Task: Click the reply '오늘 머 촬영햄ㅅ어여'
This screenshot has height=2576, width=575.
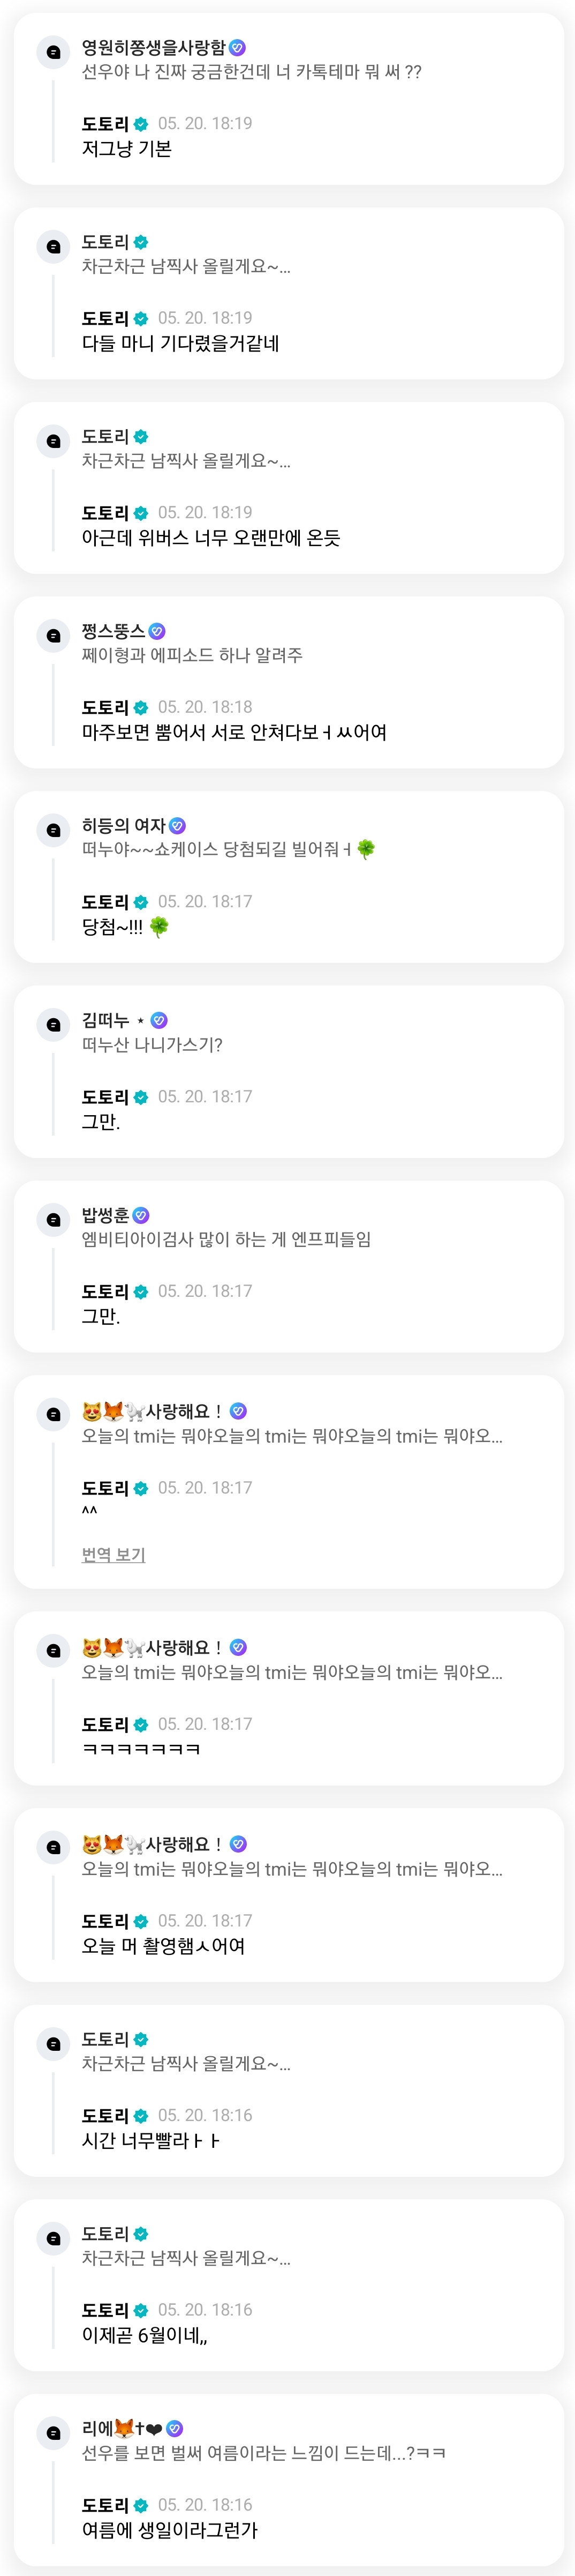Action: 163,1945
